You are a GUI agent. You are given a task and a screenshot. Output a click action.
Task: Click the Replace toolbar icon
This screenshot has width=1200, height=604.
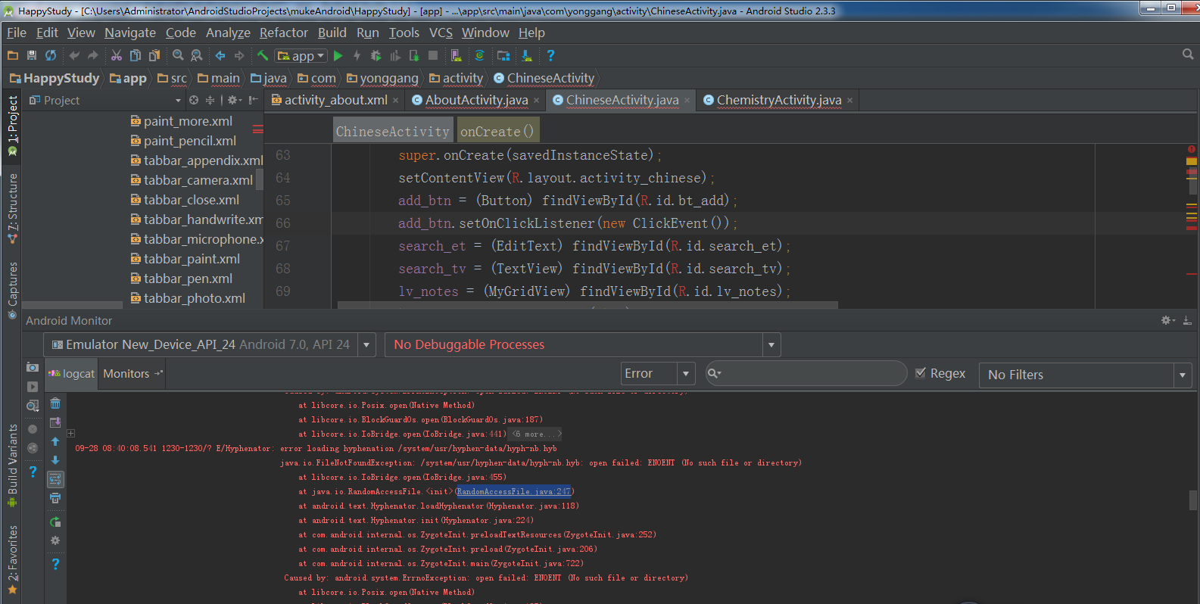[197, 55]
